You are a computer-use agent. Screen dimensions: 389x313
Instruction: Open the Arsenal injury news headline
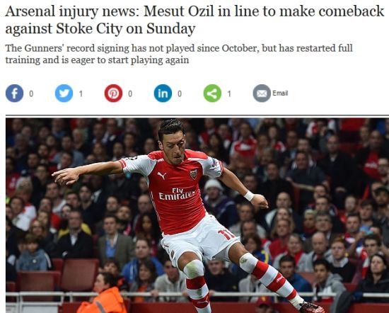click(194, 20)
